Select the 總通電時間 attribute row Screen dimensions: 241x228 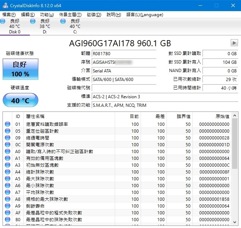point(117,138)
